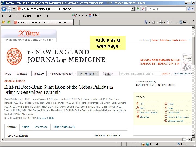This screenshot has height=147, width=196.
Task: Click the horizontal scrollbar right arrow
Action: tap(190, 139)
